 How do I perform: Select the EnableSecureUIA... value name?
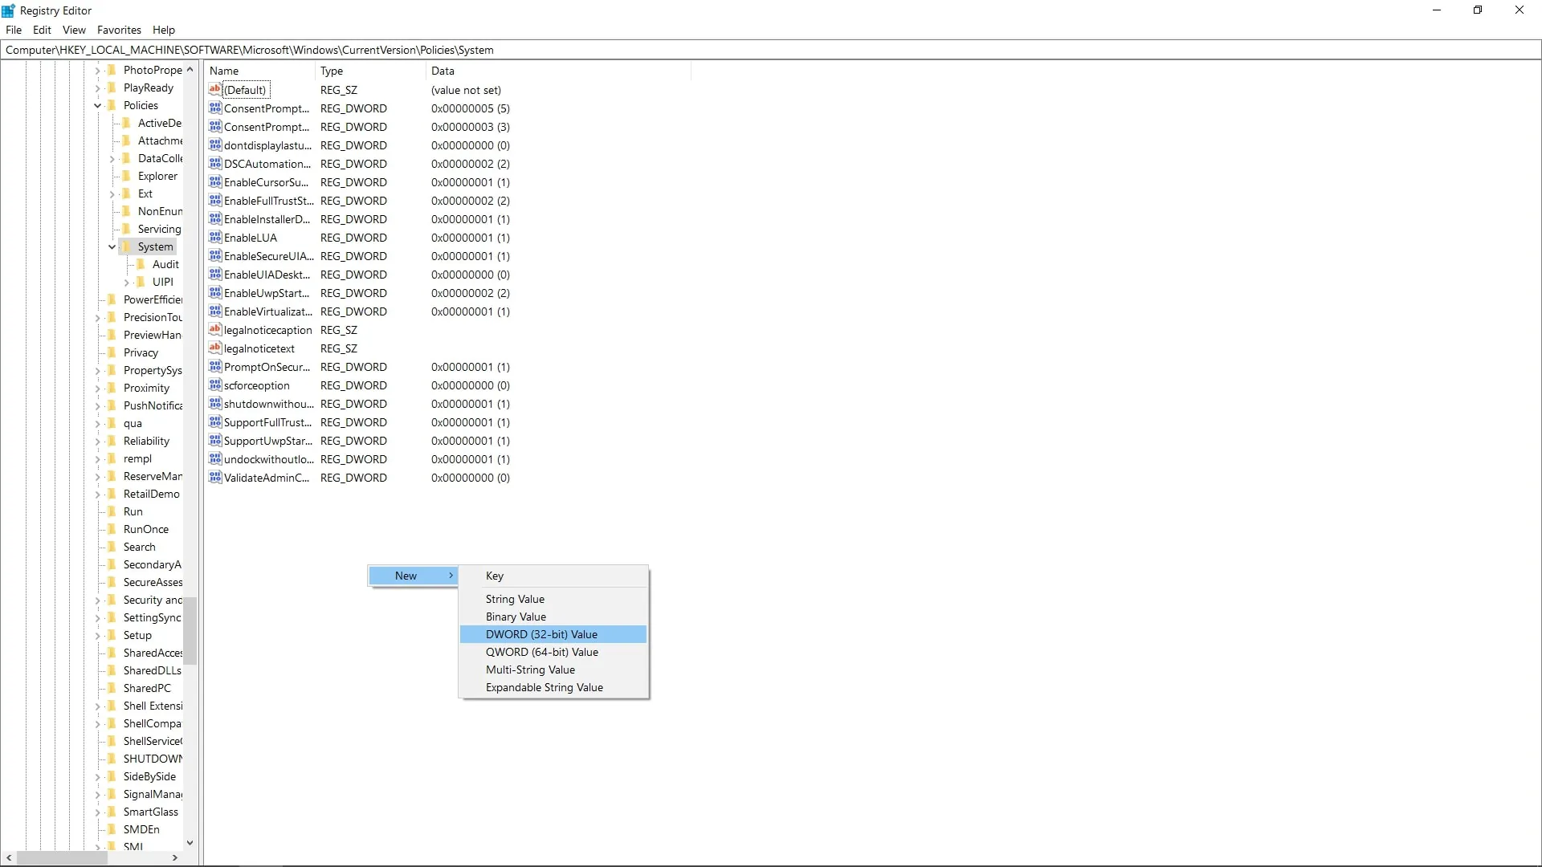tap(268, 256)
